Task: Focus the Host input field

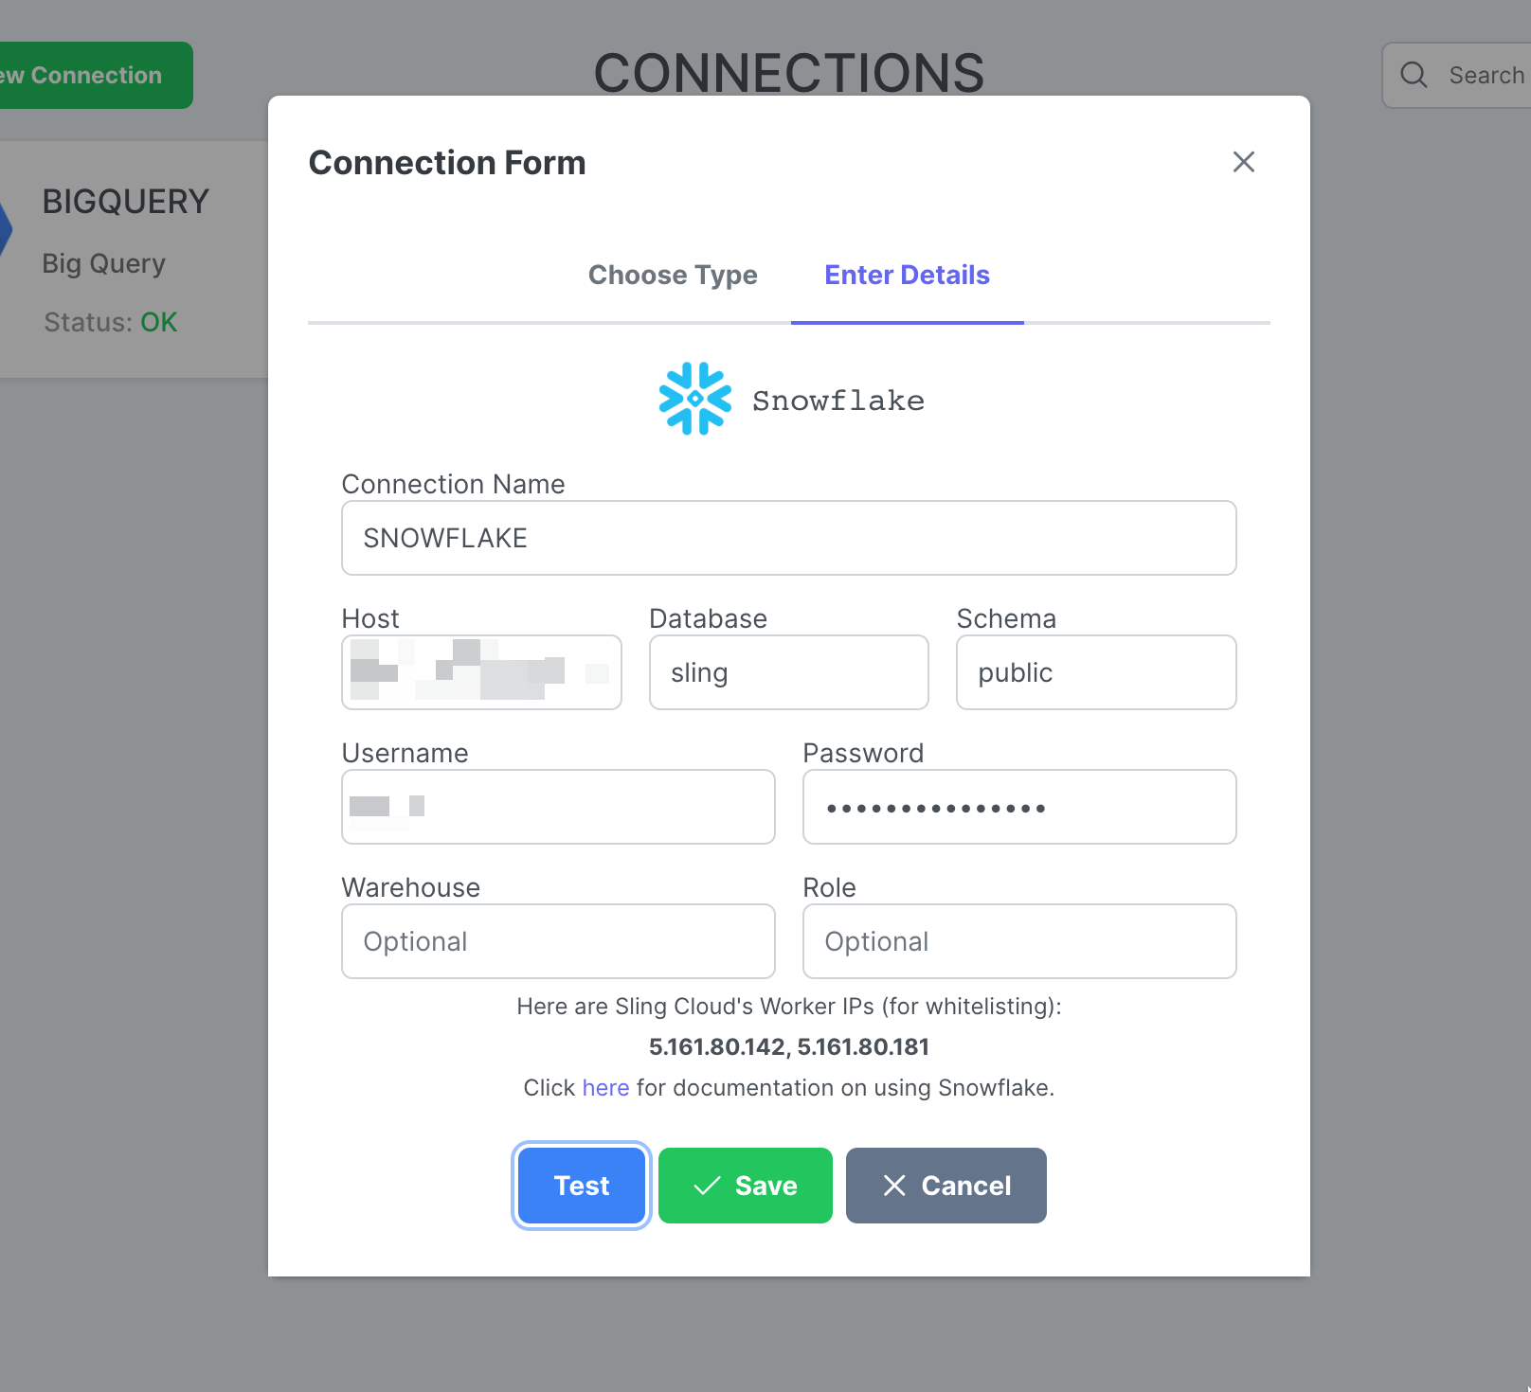Action: [481, 672]
